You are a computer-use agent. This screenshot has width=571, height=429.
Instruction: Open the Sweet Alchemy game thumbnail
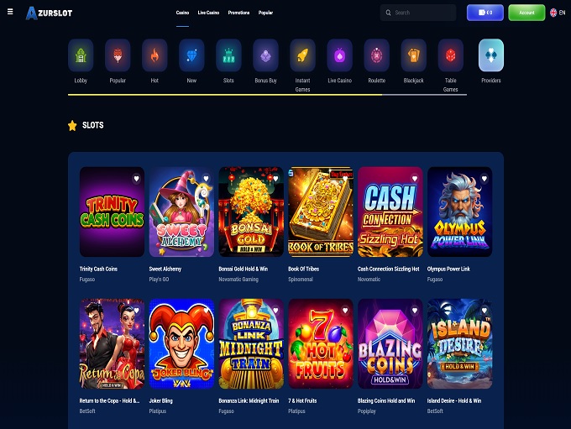pyautogui.click(x=181, y=212)
